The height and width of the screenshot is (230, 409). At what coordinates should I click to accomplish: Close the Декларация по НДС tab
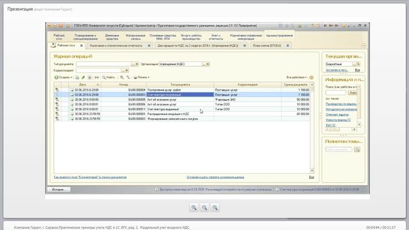(x=245, y=45)
